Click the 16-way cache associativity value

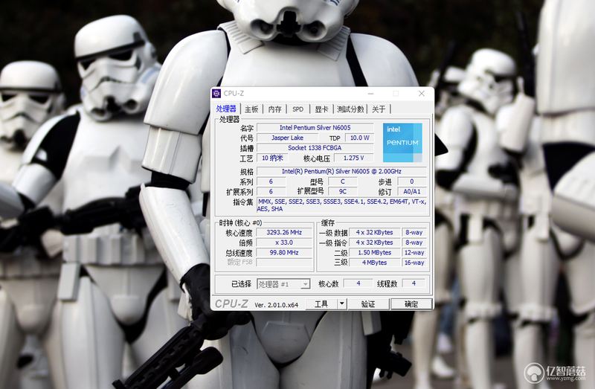414,263
